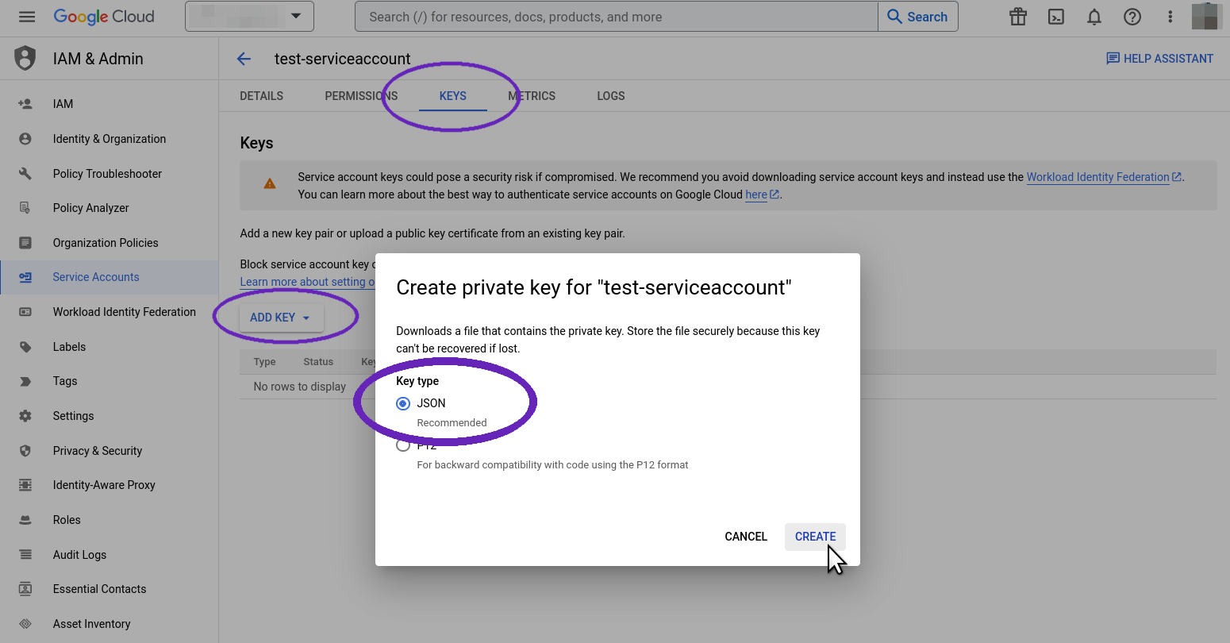Switch to the PERMISSIONS tab
The height and width of the screenshot is (643, 1230).
(x=360, y=95)
